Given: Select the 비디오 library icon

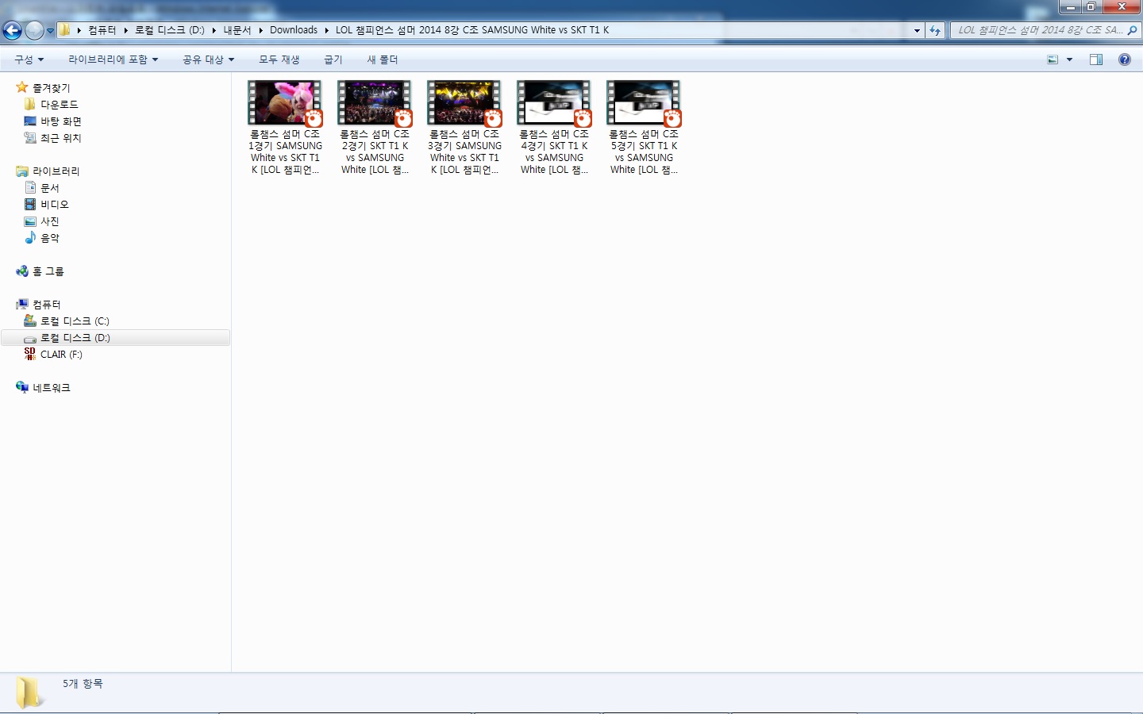Looking at the screenshot, I should (30, 205).
